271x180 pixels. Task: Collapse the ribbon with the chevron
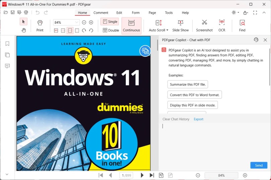pos(264,12)
